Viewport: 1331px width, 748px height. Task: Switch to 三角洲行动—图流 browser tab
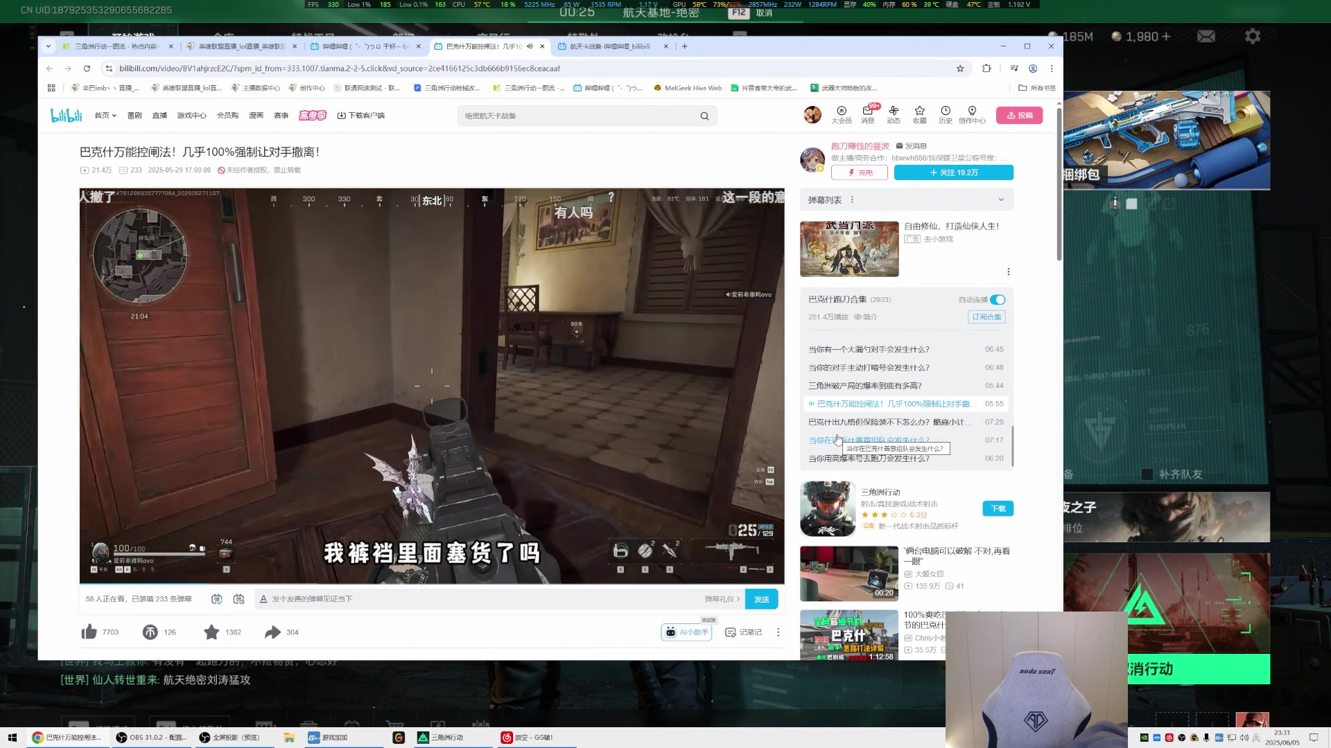tap(116, 46)
